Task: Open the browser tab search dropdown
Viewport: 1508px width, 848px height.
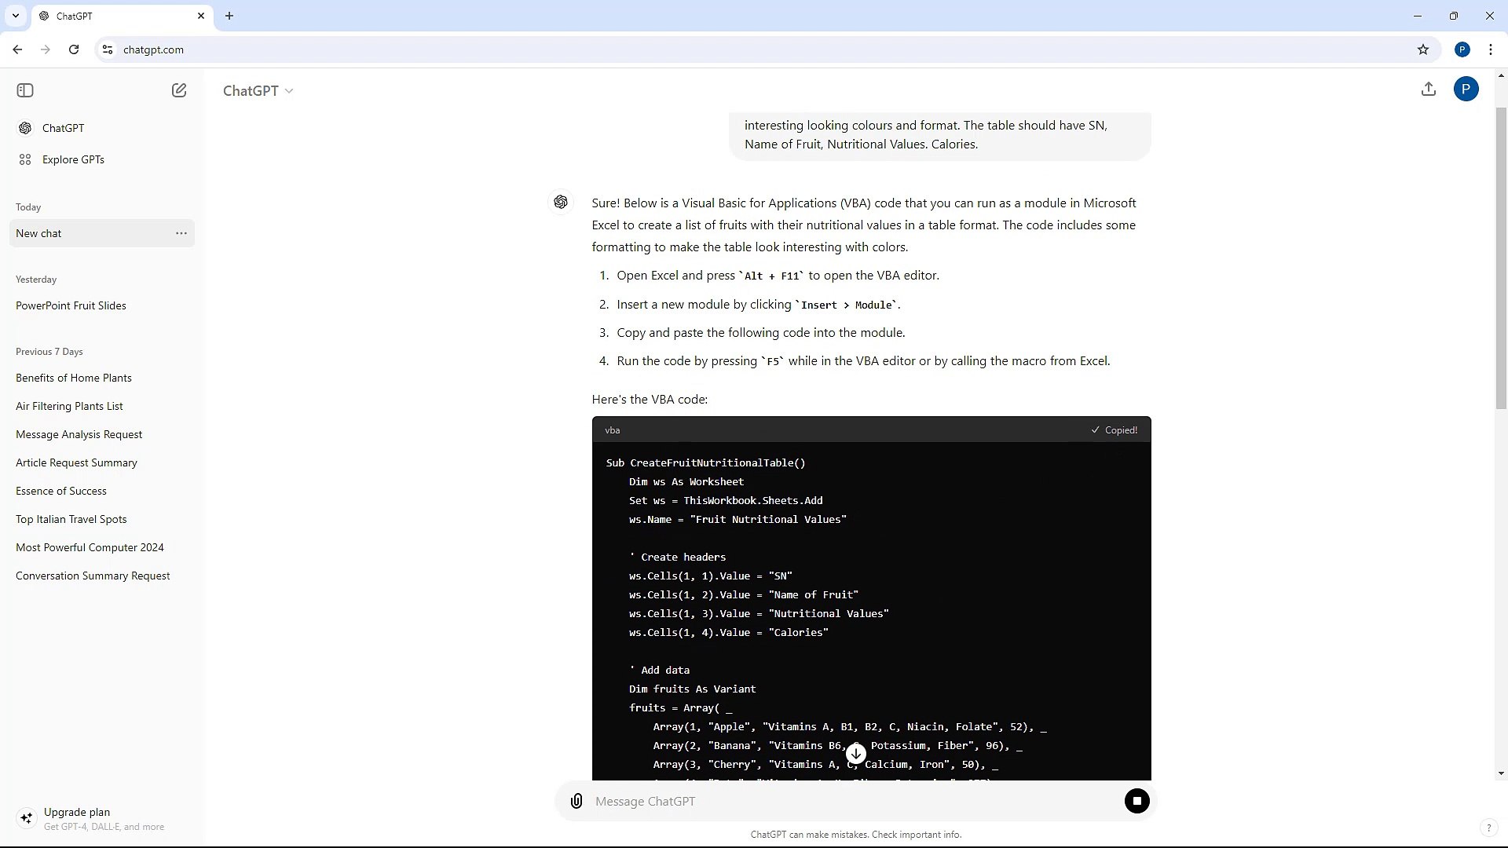Action: pyautogui.click(x=15, y=16)
